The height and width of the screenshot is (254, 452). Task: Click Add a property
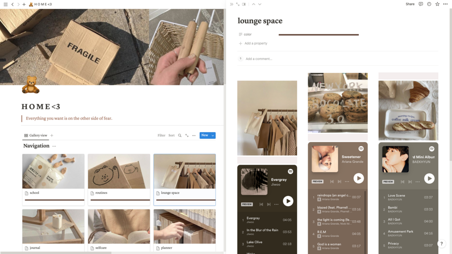click(253, 44)
